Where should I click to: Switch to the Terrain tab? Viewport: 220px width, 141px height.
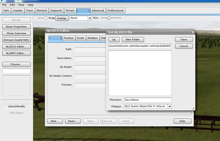69,10
